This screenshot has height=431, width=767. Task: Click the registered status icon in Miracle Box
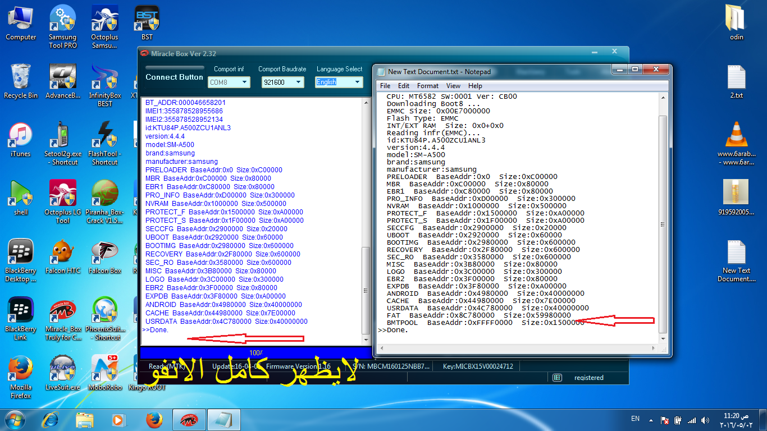click(556, 378)
